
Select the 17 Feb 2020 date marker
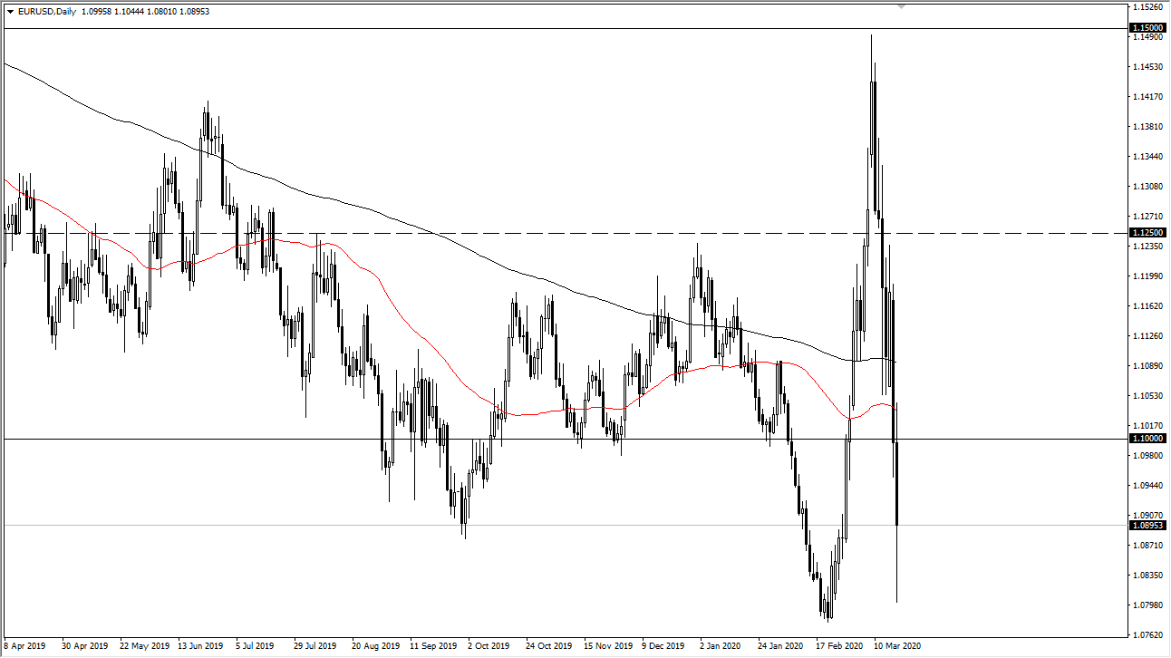tap(839, 647)
